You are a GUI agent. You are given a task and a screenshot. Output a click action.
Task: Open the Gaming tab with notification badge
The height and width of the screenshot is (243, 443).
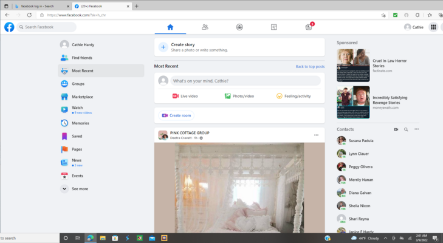[x=309, y=27]
